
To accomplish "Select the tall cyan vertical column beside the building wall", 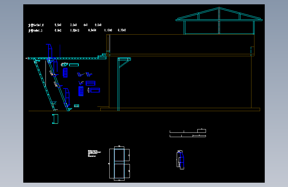I will pos(119,84).
